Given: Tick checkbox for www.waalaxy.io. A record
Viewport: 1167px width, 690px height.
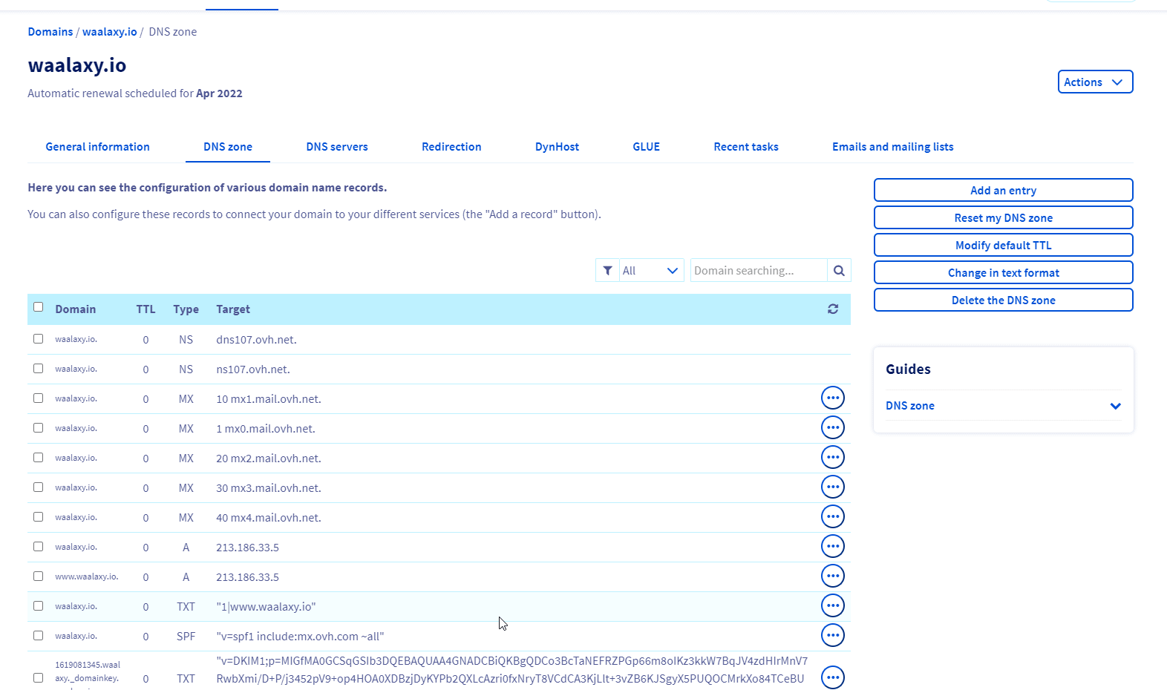Looking at the screenshot, I should point(38,576).
